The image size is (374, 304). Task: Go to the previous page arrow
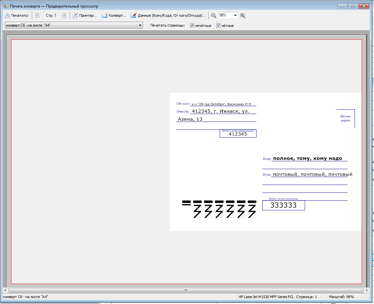pos(37,15)
